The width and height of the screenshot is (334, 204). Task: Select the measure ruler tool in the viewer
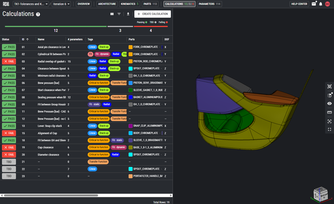pos(329,112)
